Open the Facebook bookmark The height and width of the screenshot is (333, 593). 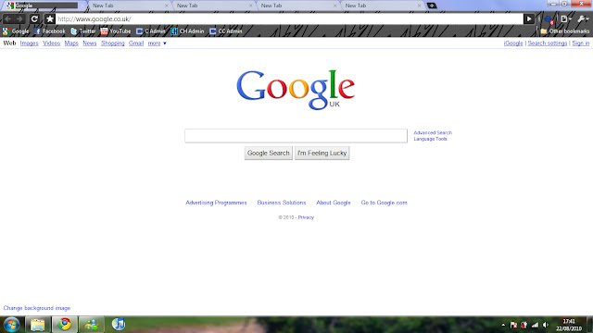pos(49,31)
